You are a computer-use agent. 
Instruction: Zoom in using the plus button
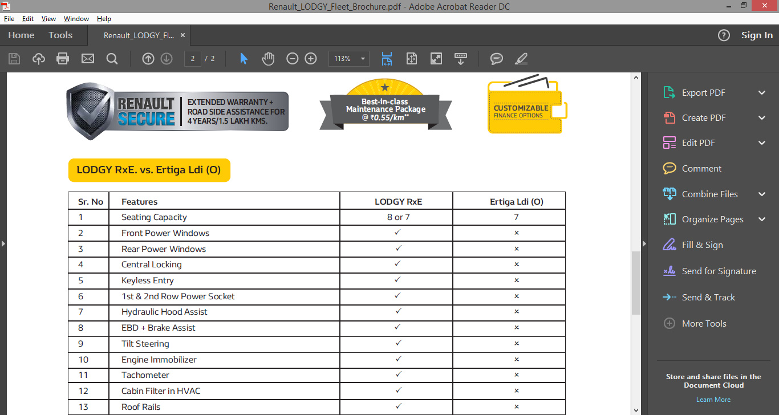[311, 59]
